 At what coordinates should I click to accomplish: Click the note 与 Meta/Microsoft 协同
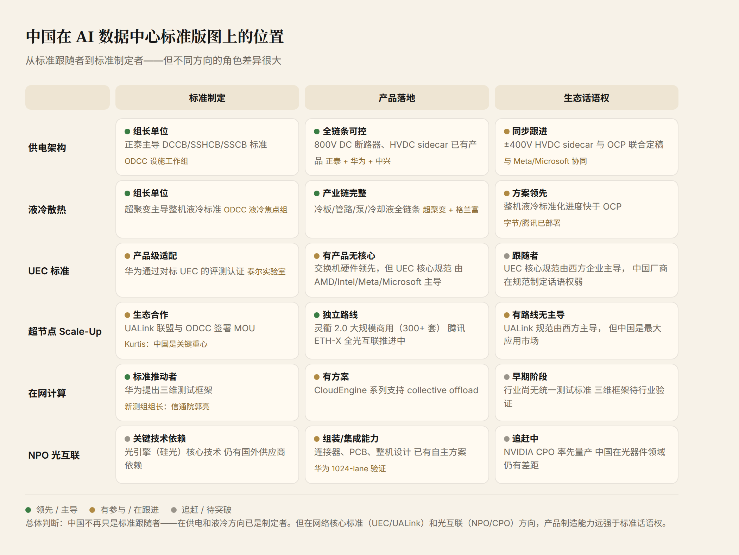click(545, 161)
